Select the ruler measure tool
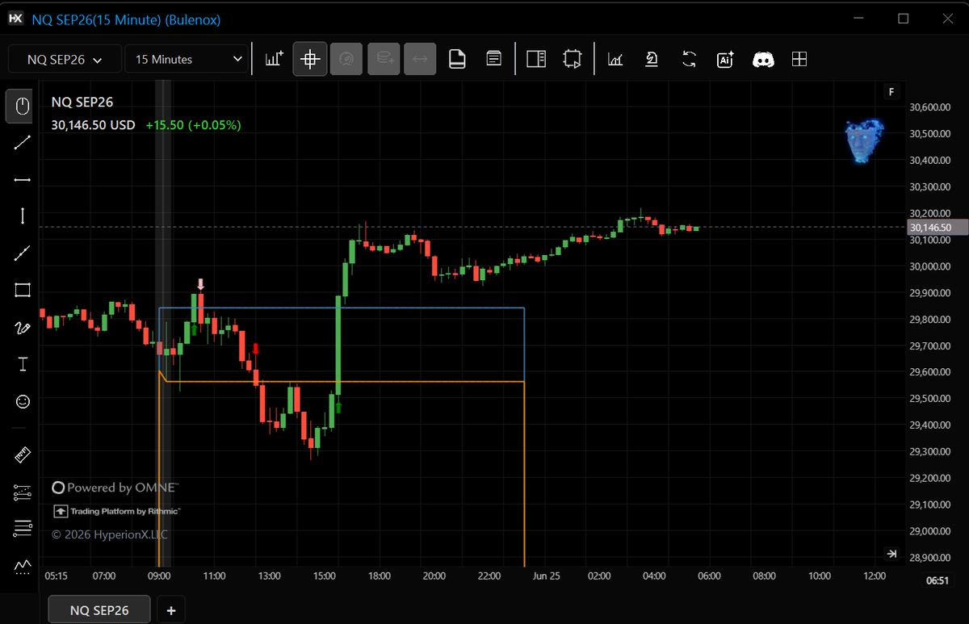Screen dimensions: 969x624 23,455
